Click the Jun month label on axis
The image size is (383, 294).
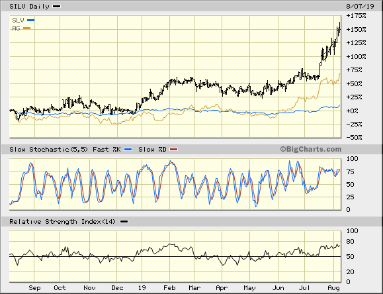(278, 288)
